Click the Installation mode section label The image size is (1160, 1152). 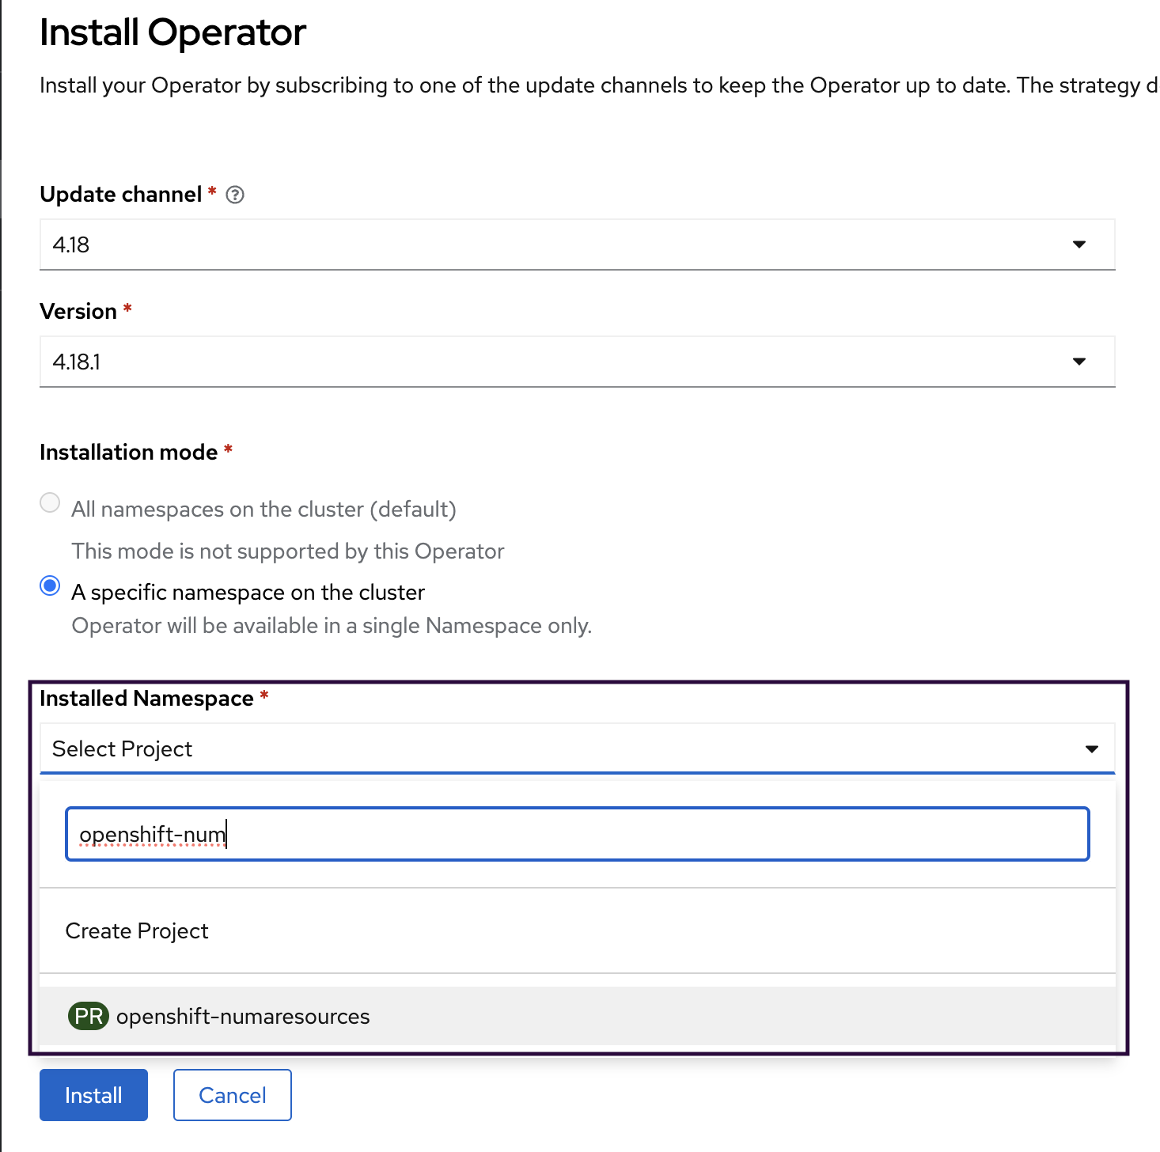128,453
